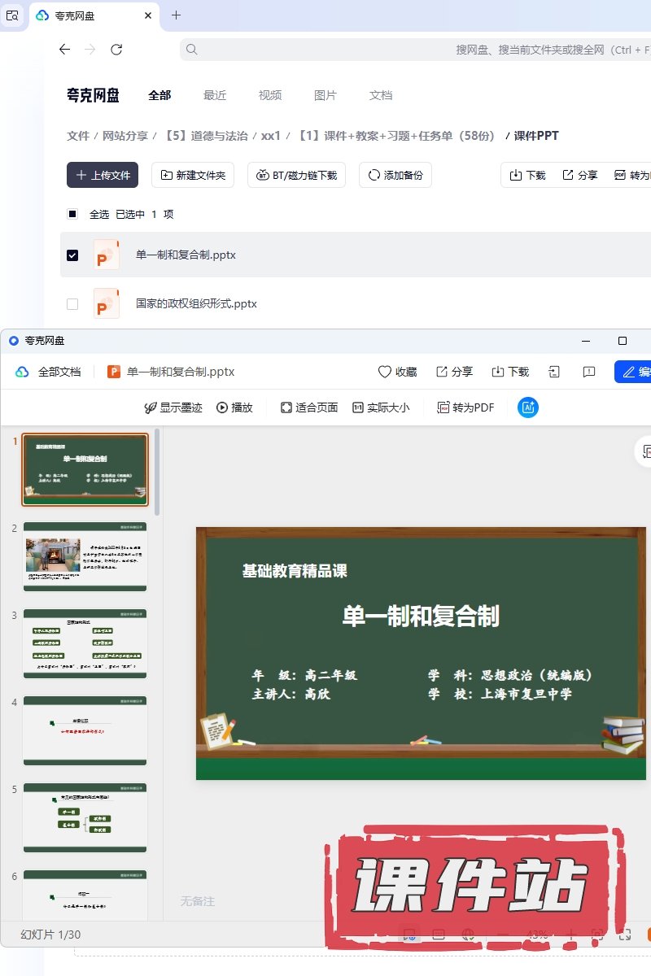Check the 国家的政权组织形式.pptx checkbox
Screen dimensions: 651x976
(x=72, y=303)
